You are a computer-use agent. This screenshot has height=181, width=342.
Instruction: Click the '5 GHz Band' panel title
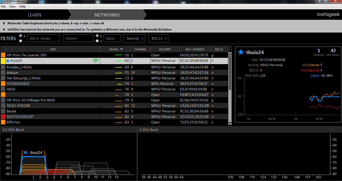149,130
